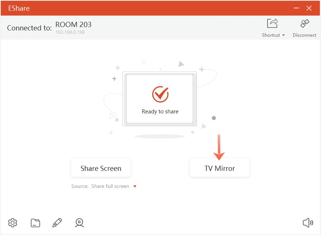Expand the Source red dropdown arrow
Image resolution: width=321 pixels, height=235 pixels.
pos(135,186)
